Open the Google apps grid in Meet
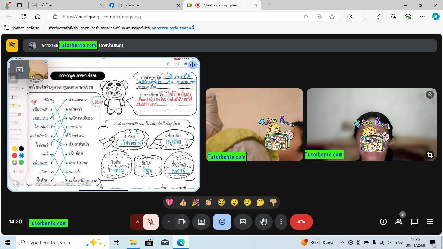The width and height of the screenshot is (443, 249). click(430, 222)
